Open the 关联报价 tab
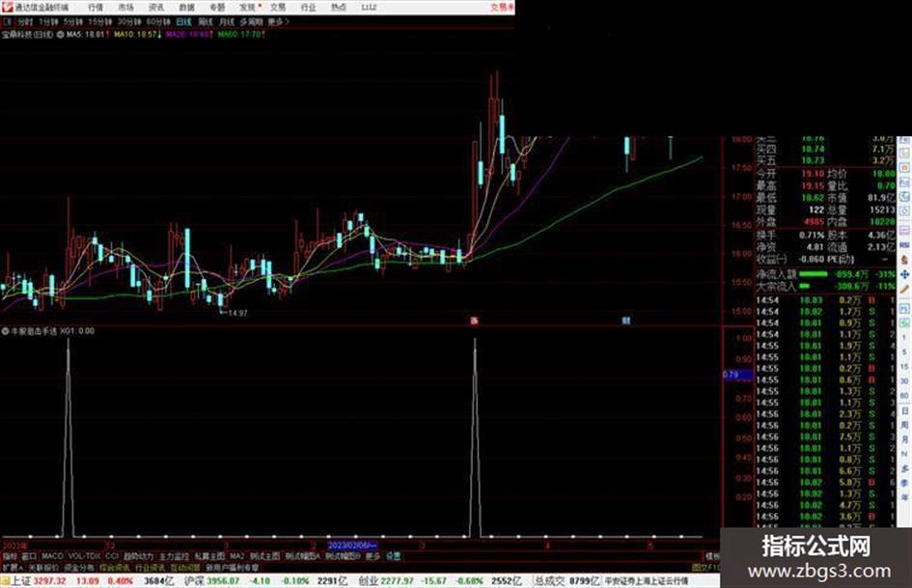 (43, 567)
